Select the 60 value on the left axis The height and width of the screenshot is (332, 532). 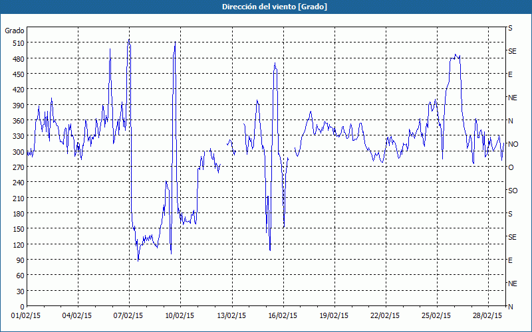[x=21, y=276]
